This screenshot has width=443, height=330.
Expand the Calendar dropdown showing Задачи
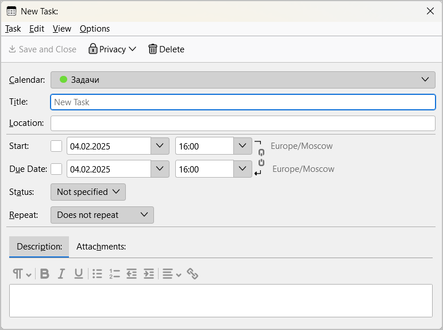coord(243,80)
